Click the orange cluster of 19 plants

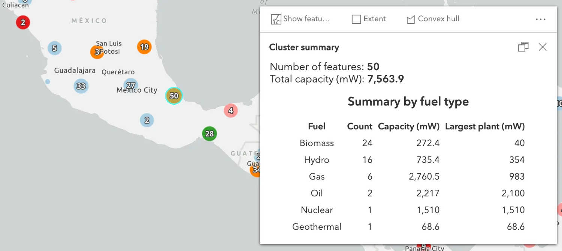click(x=144, y=47)
